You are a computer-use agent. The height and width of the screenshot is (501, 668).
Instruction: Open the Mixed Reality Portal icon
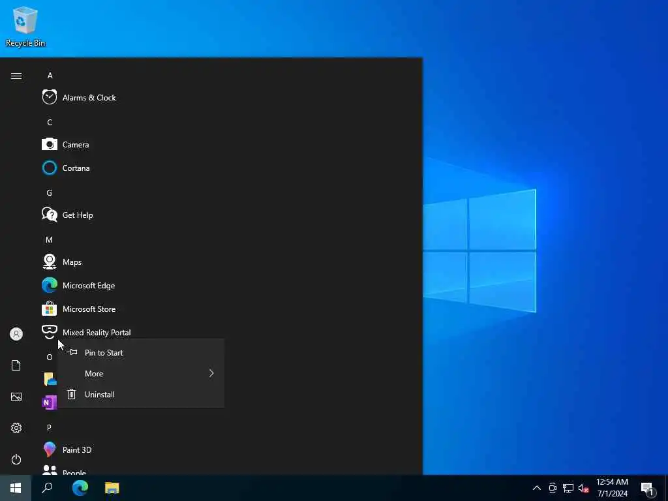[x=50, y=331]
